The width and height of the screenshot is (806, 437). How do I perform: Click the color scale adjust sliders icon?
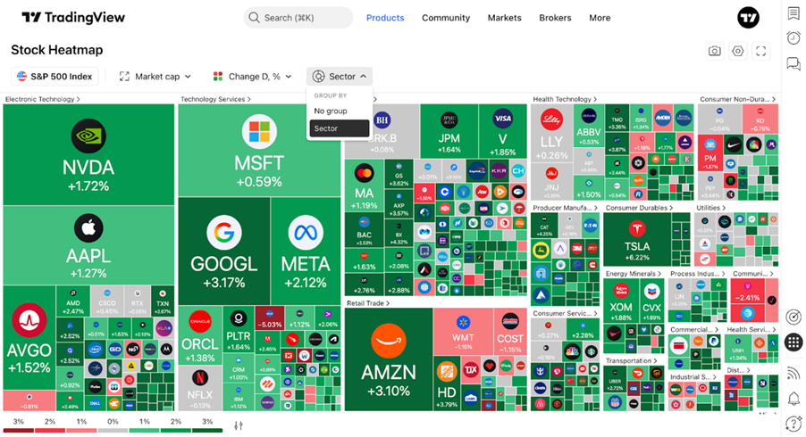point(238,425)
